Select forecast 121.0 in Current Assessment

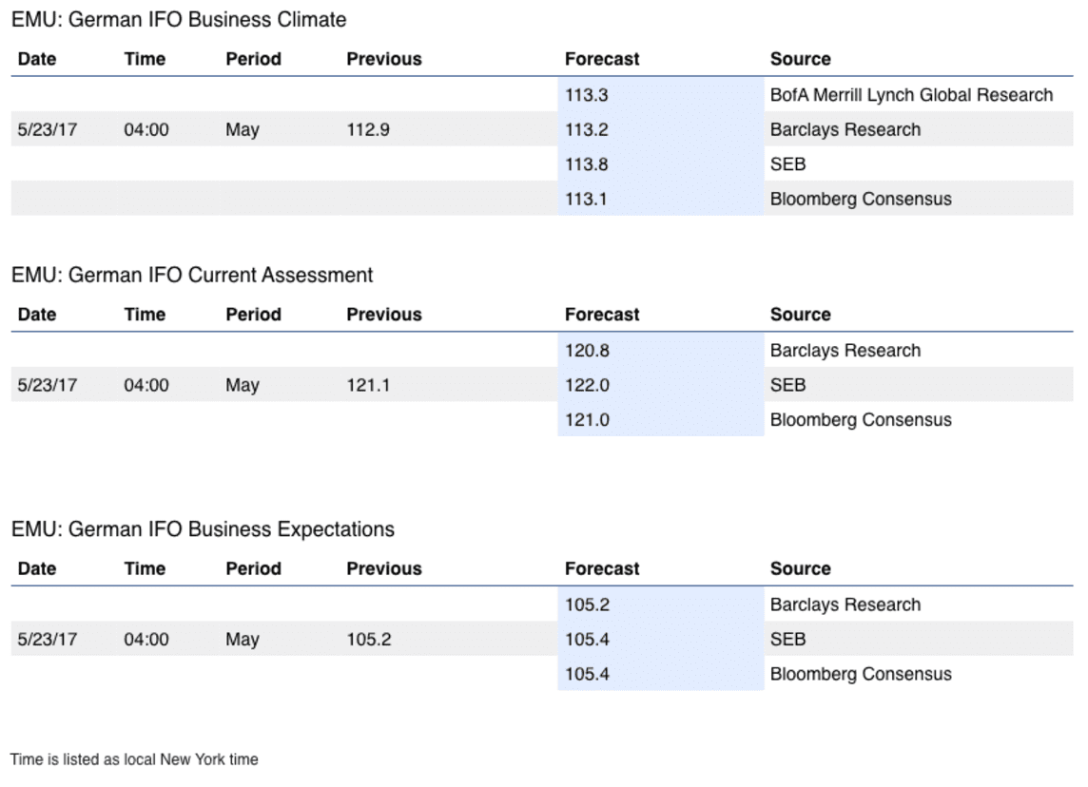point(587,419)
